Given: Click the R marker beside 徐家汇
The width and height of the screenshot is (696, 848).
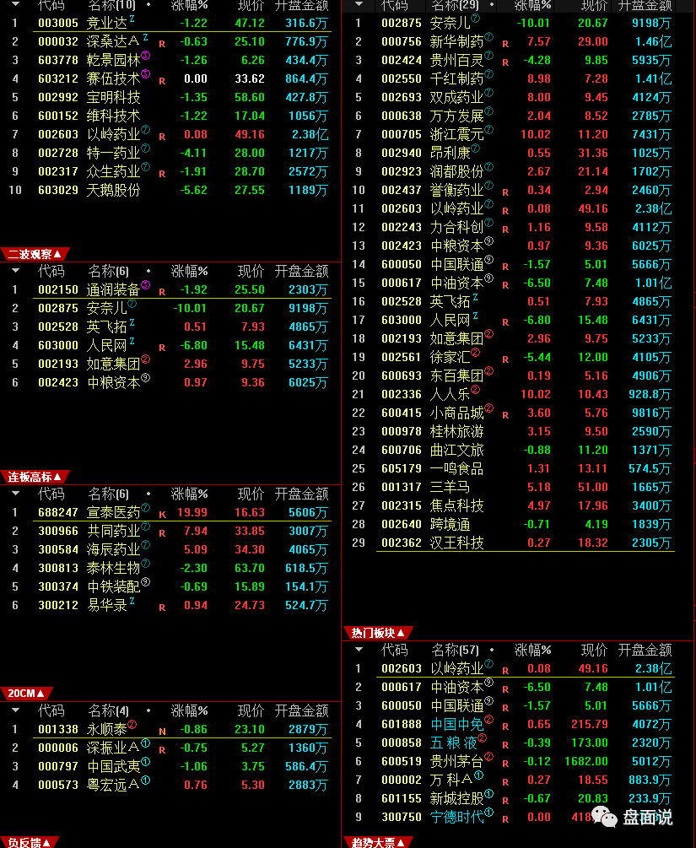Looking at the screenshot, I should point(505,359).
